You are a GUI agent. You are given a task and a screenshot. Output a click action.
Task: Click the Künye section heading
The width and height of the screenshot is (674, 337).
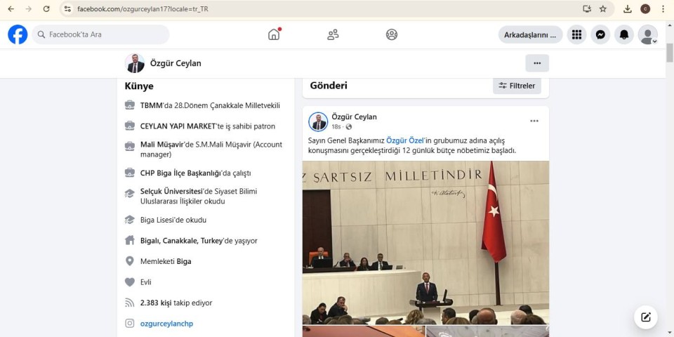(139, 86)
